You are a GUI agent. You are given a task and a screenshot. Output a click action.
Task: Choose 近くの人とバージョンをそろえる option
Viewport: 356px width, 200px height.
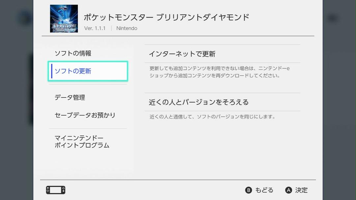pyautogui.click(x=222, y=102)
